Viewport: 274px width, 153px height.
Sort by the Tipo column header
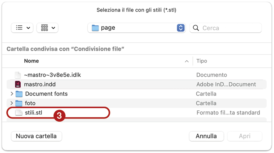(x=202, y=61)
